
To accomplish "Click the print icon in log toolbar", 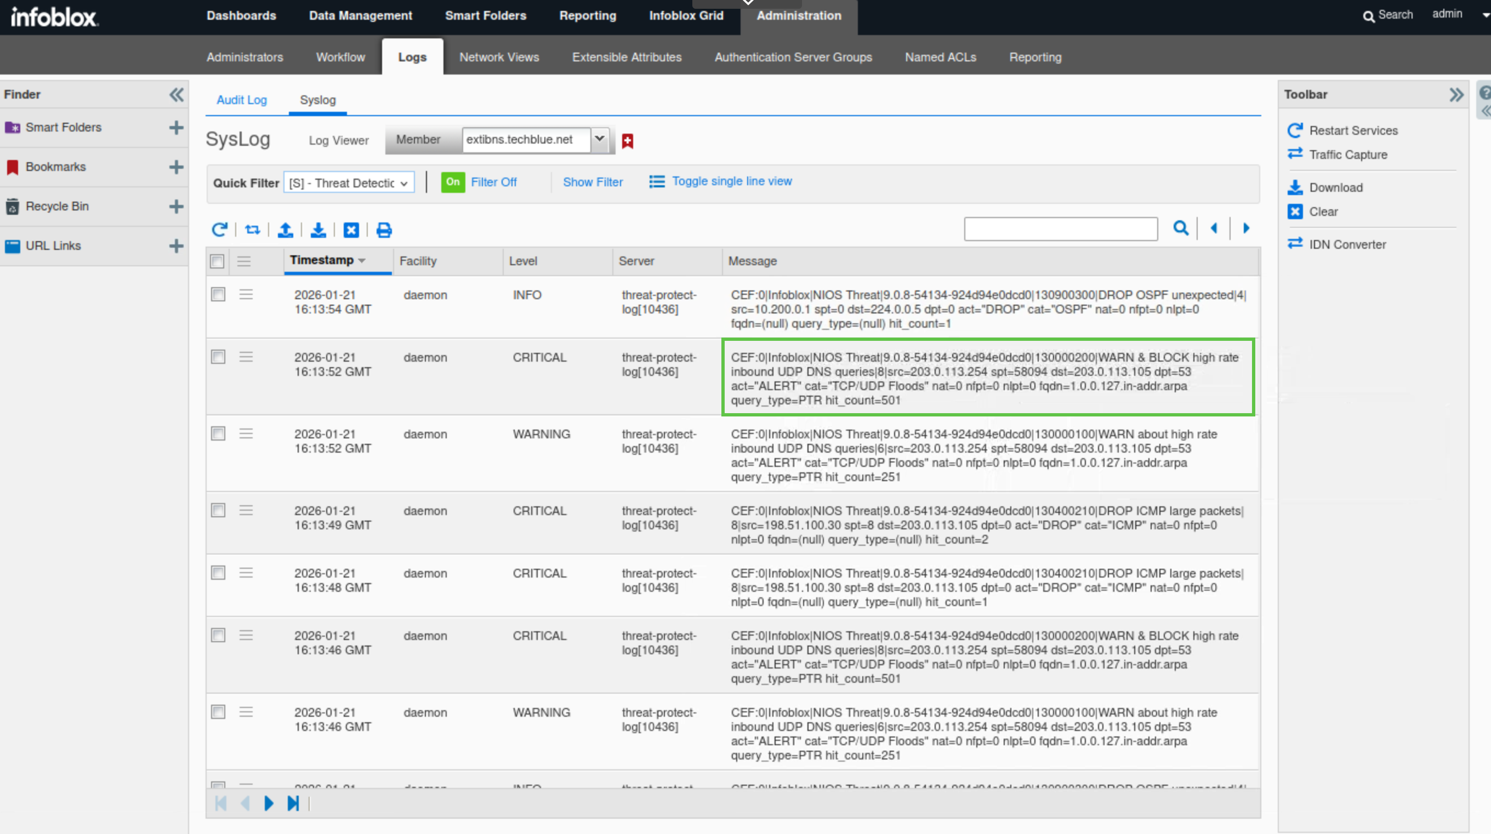I will (384, 230).
